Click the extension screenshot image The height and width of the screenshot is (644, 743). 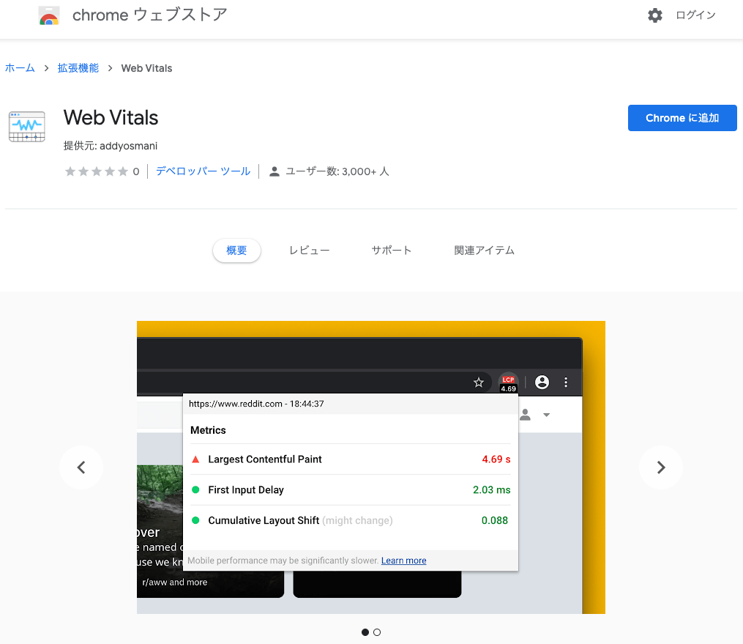pyautogui.click(x=371, y=467)
